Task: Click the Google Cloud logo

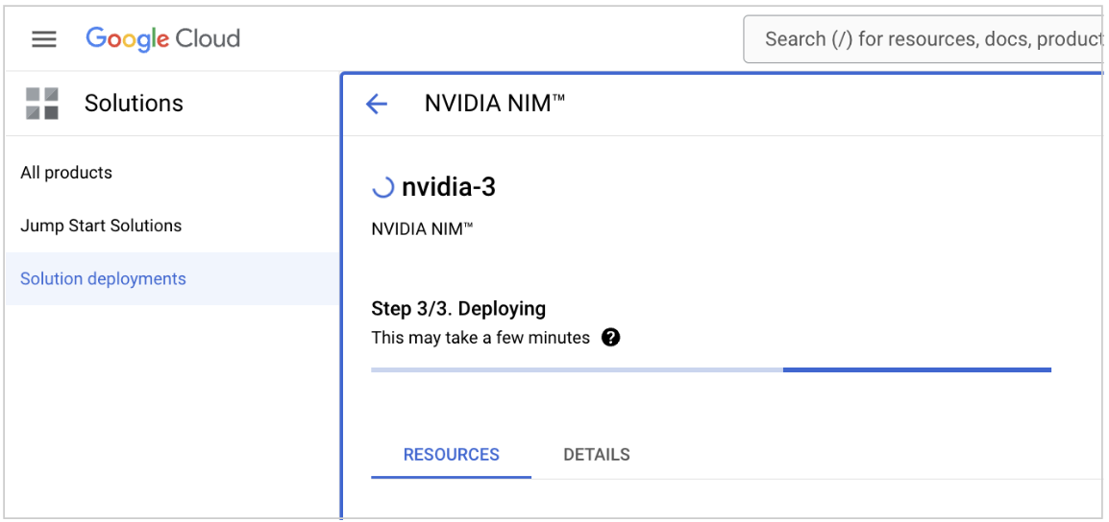Action: pyautogui.click(x=163, y=38)
